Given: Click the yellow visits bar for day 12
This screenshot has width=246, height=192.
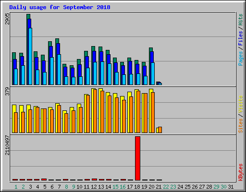Looking at the screenshot, I should click(93, 110).
